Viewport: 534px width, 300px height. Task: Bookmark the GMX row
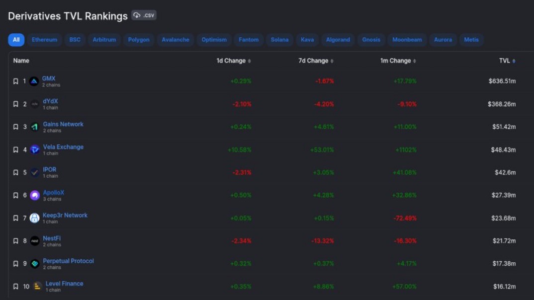point(15,81)
